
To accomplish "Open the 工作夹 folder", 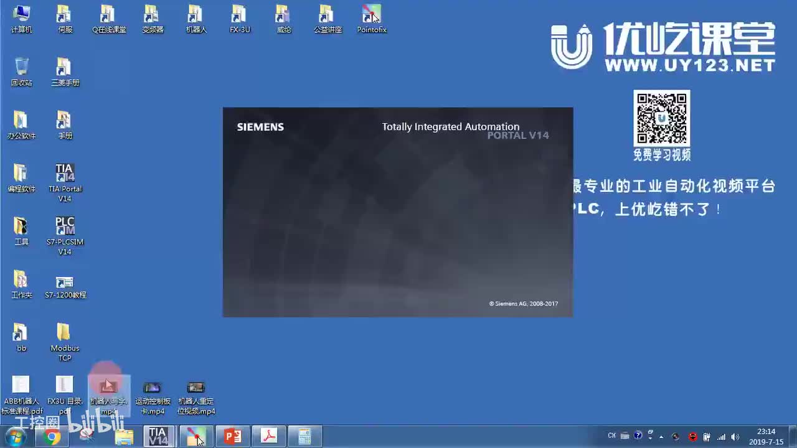I will pyautogui.click(x=21, y=284).
